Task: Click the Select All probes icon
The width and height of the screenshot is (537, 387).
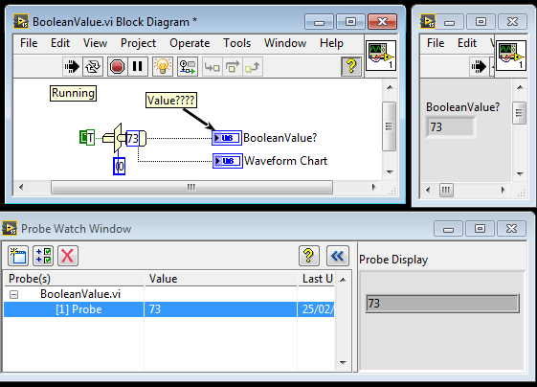Action: pyautogui.click(x=43, y=256)
